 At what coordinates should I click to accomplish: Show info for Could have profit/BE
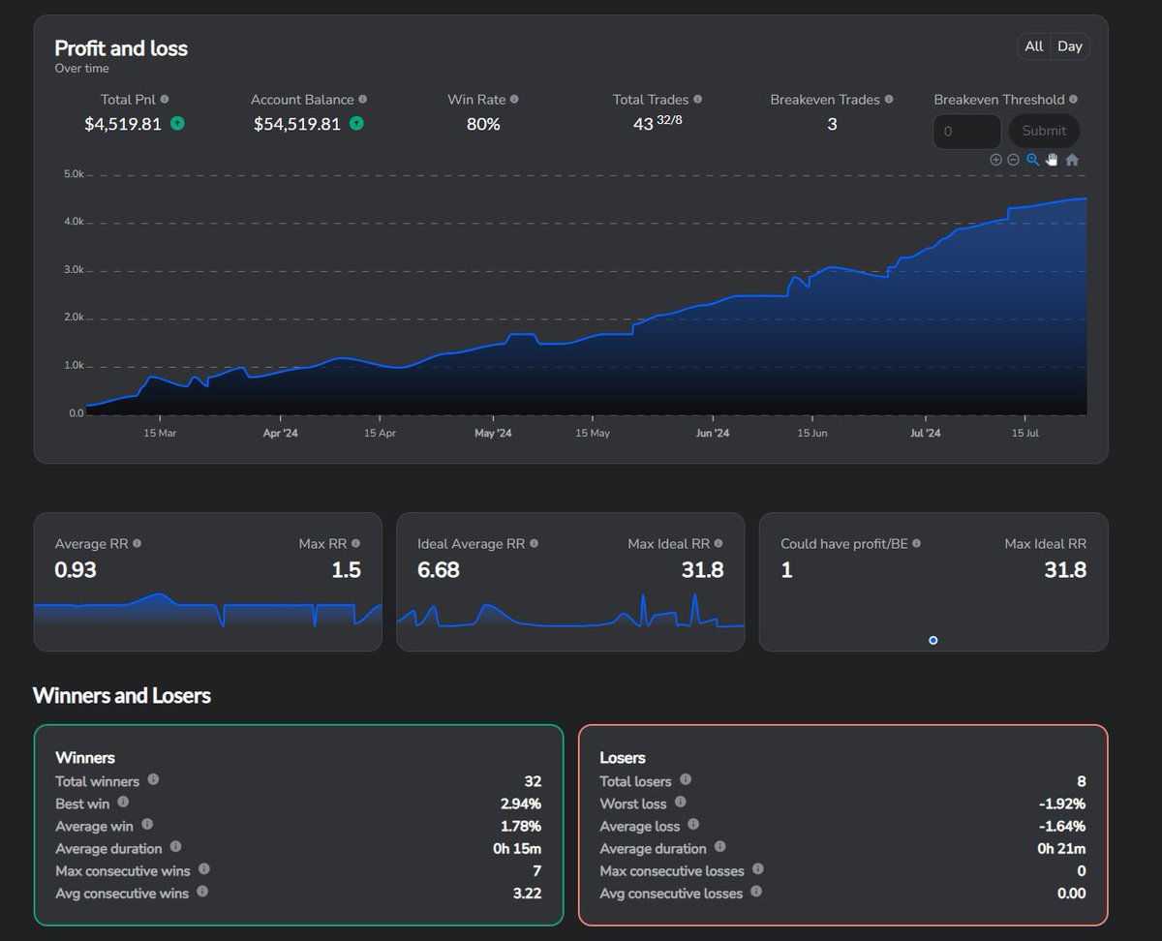coord(917,543)
